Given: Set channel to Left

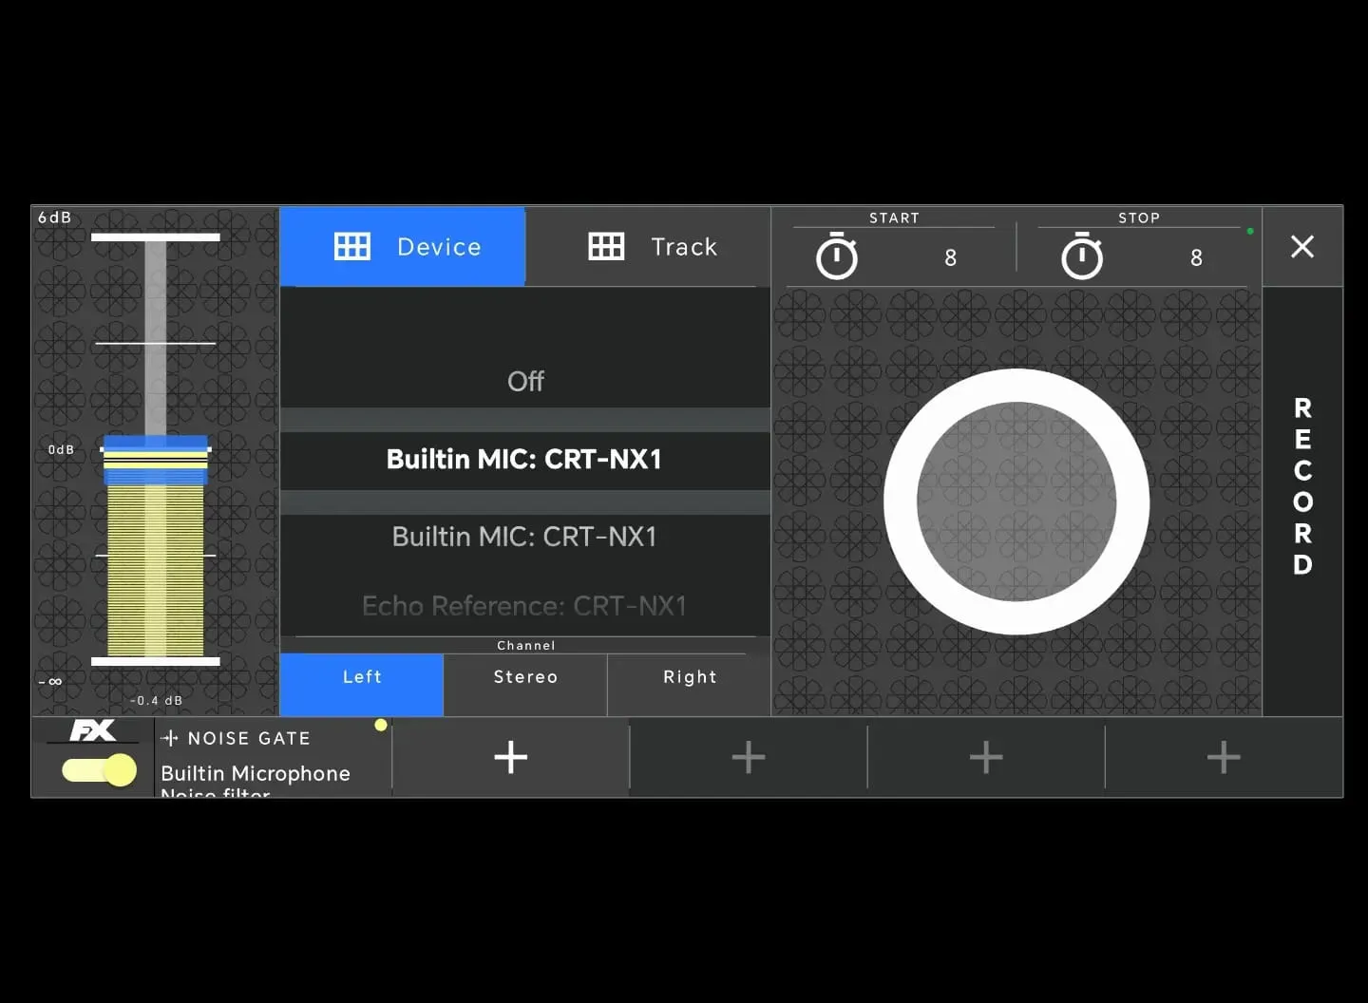Looking at the screenshot, I should [362, 684].
